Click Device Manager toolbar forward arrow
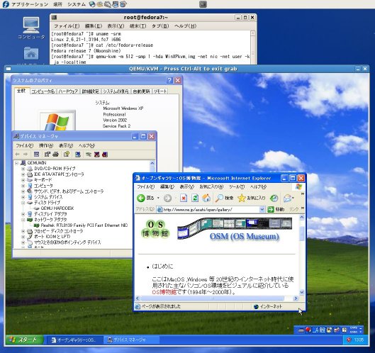 pos(26,155)
